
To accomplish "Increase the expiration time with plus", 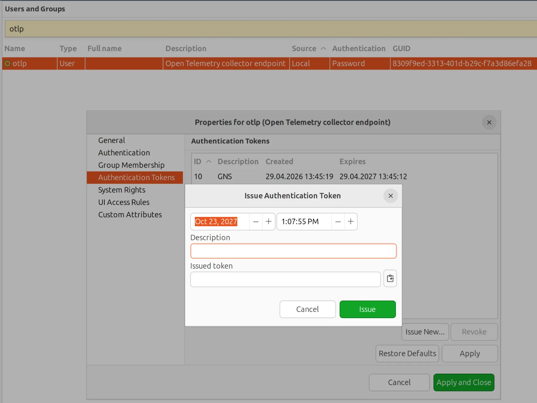I will 351,221.
